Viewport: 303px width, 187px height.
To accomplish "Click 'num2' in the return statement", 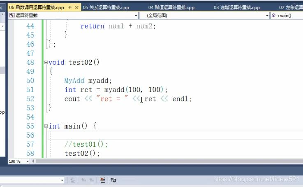I will (x=144, y=26).
